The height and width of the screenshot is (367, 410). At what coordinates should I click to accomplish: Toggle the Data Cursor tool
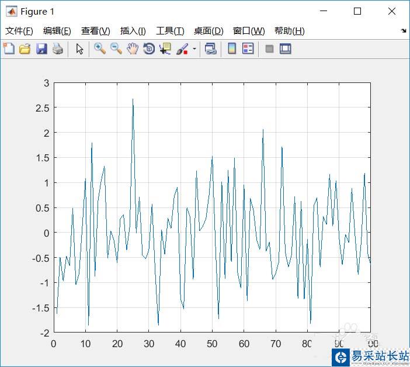(x=165, y=49)
